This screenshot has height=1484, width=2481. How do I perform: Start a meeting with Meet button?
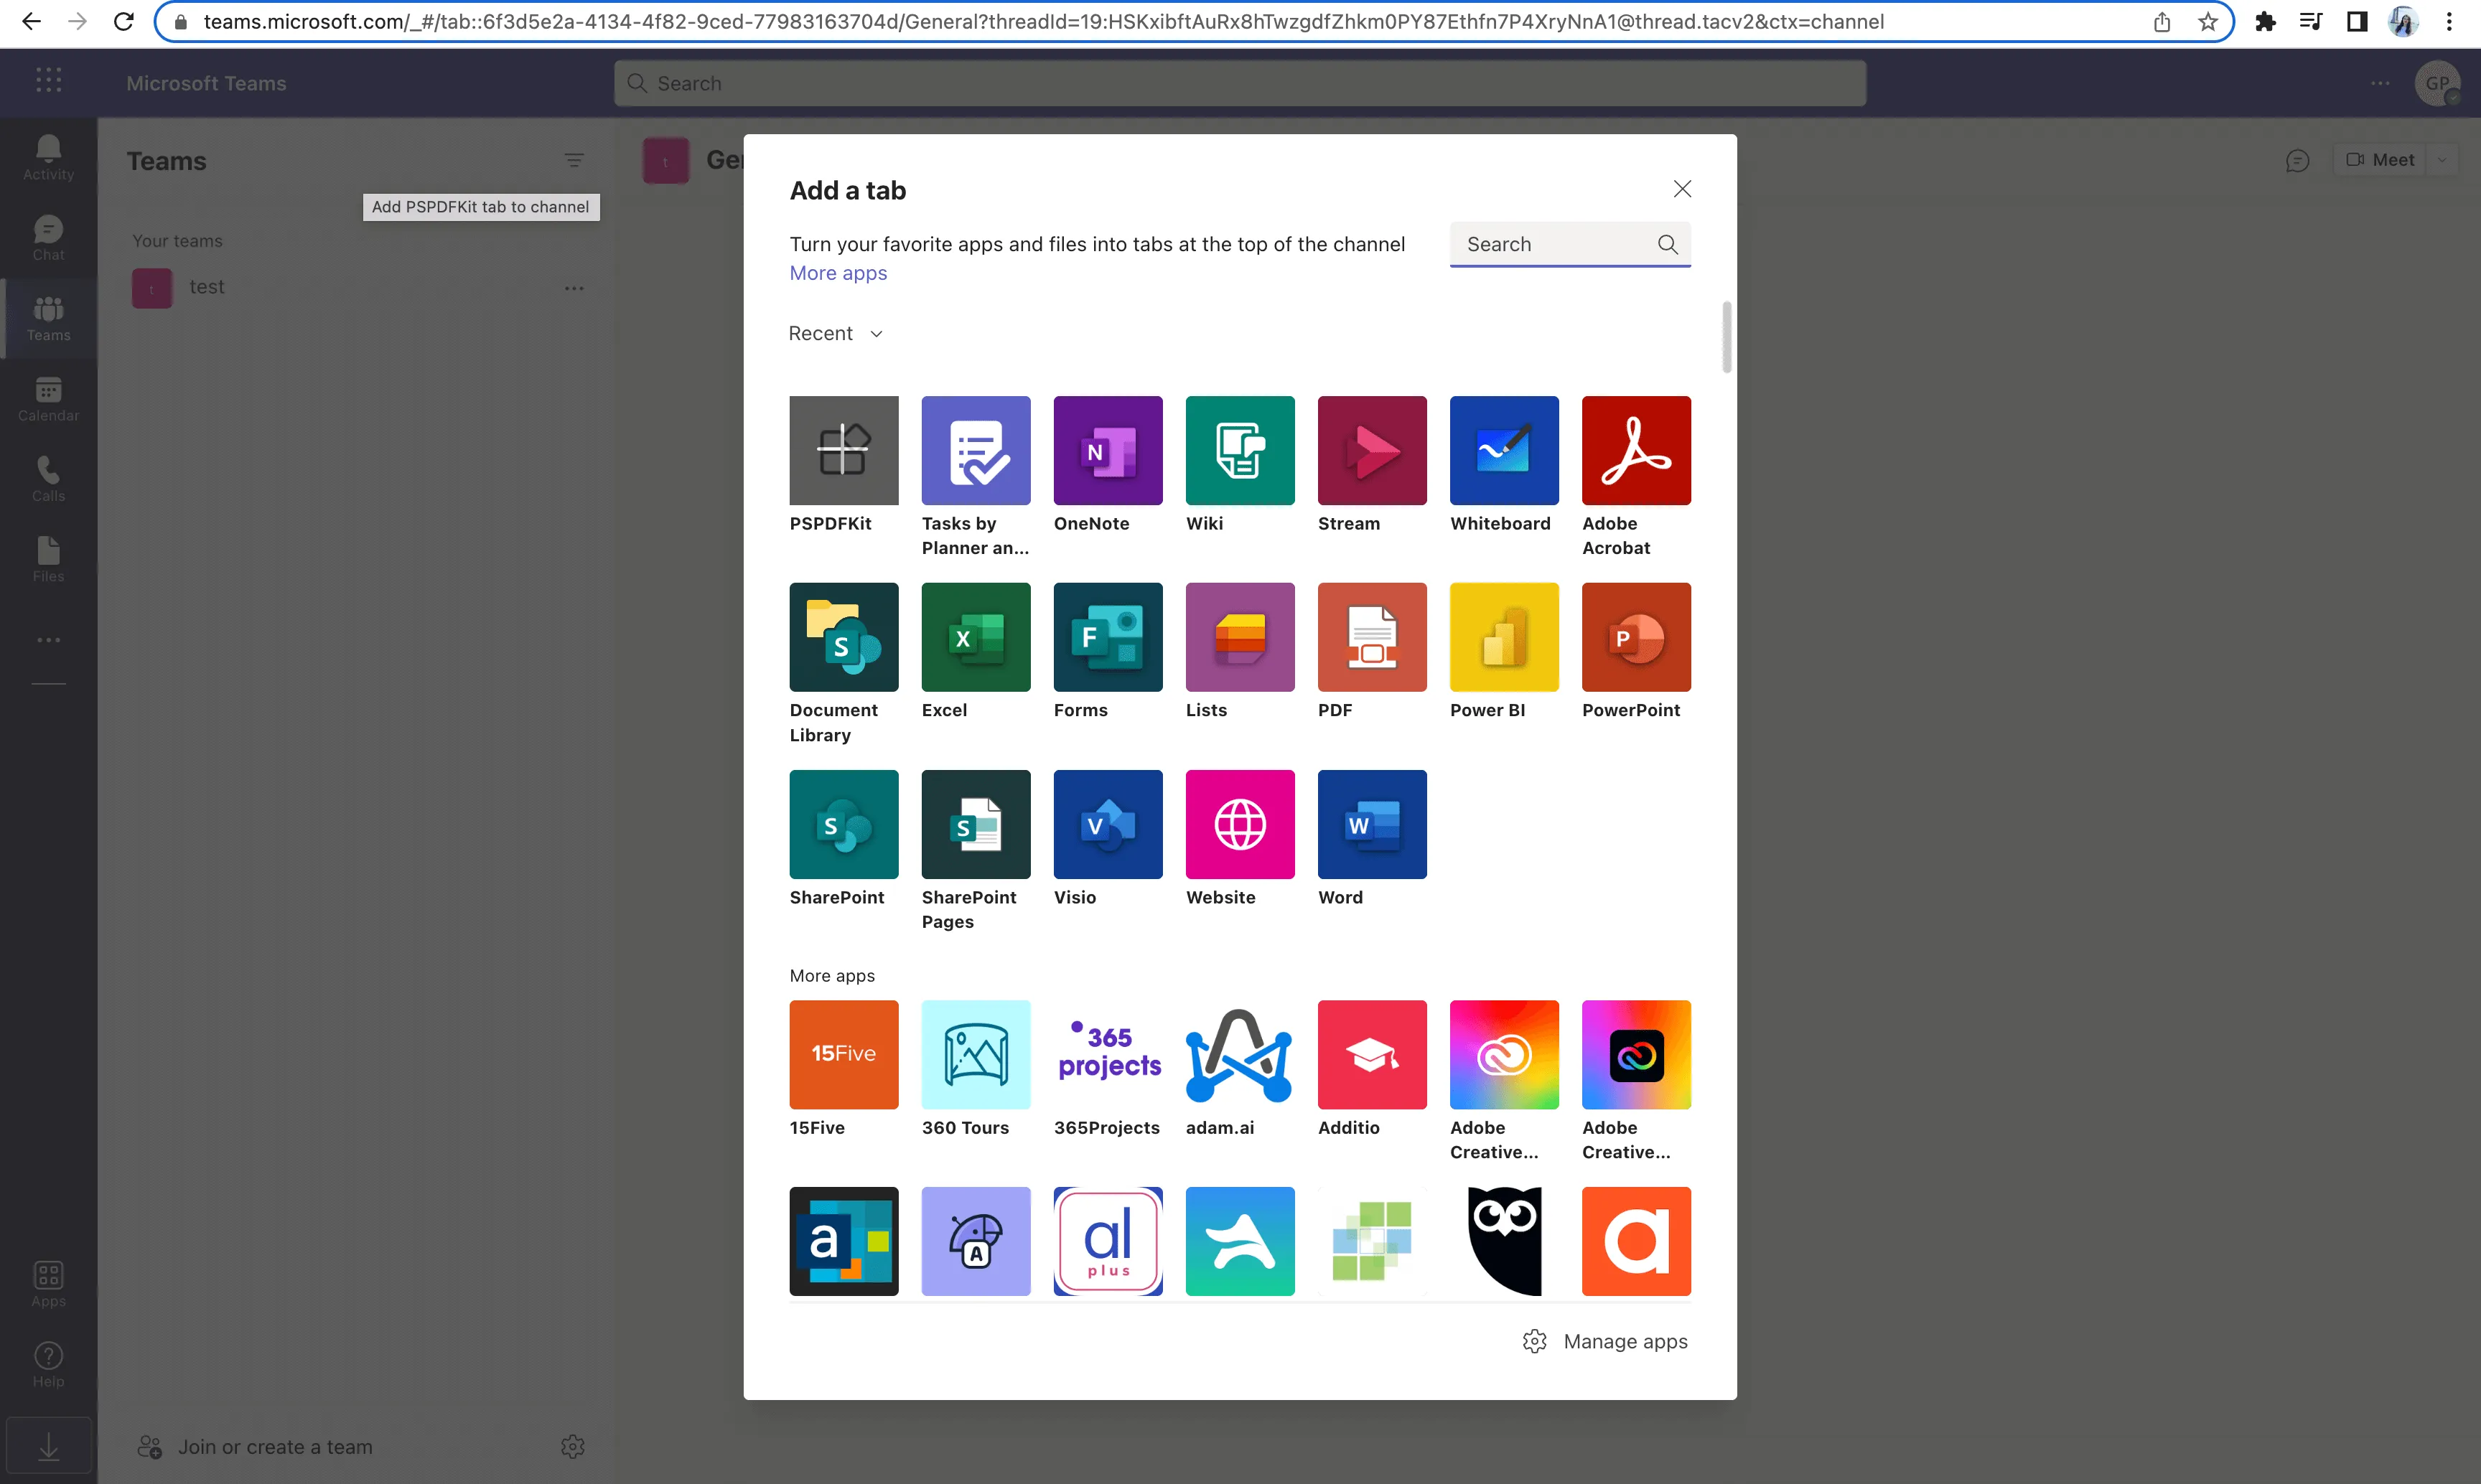(x=2380, y=160)
